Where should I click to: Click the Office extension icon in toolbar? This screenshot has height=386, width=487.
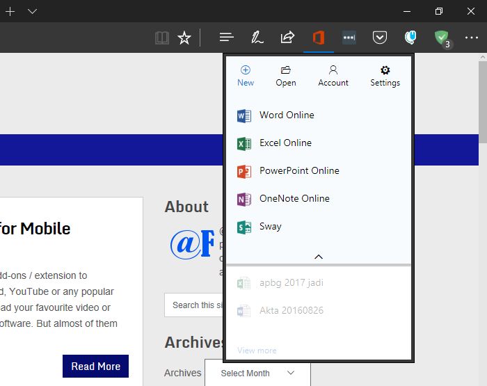319,38
